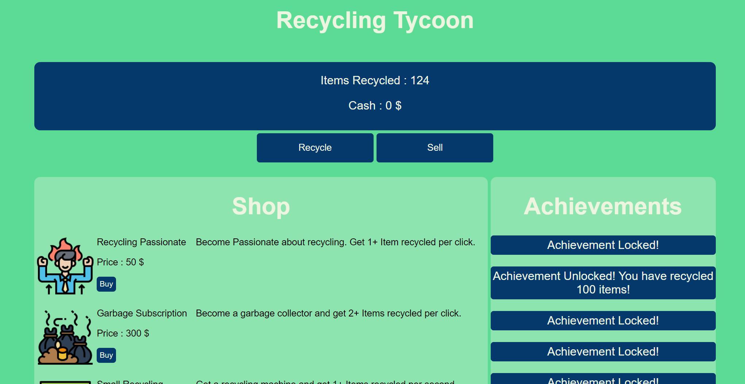Image resolution: width=745 pixels, height=384 pixels.
Task: Click the Recycling Passionate flaming man icon
Action: coord(65,266)
